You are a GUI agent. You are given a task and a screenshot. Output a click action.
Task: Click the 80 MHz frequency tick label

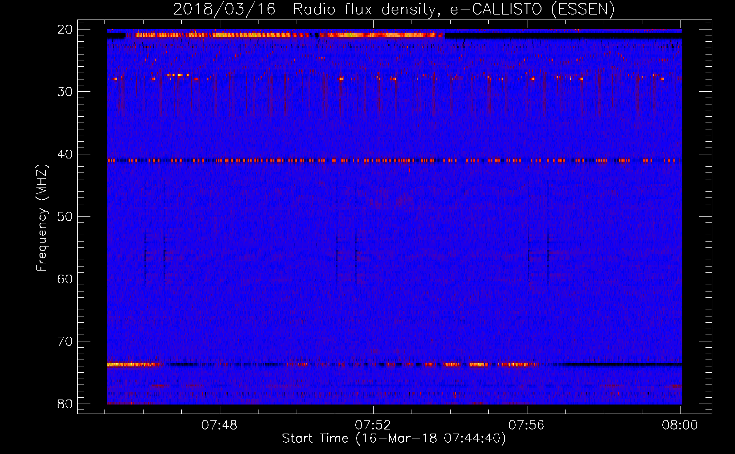coord(65,404)
